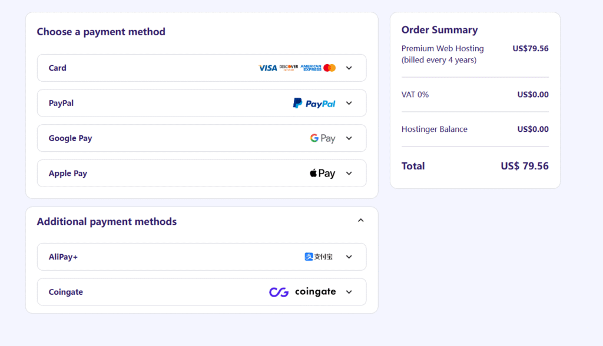Expand the AliPay+ chevron
Screen dimensions: 603x346
click(349, 257)
